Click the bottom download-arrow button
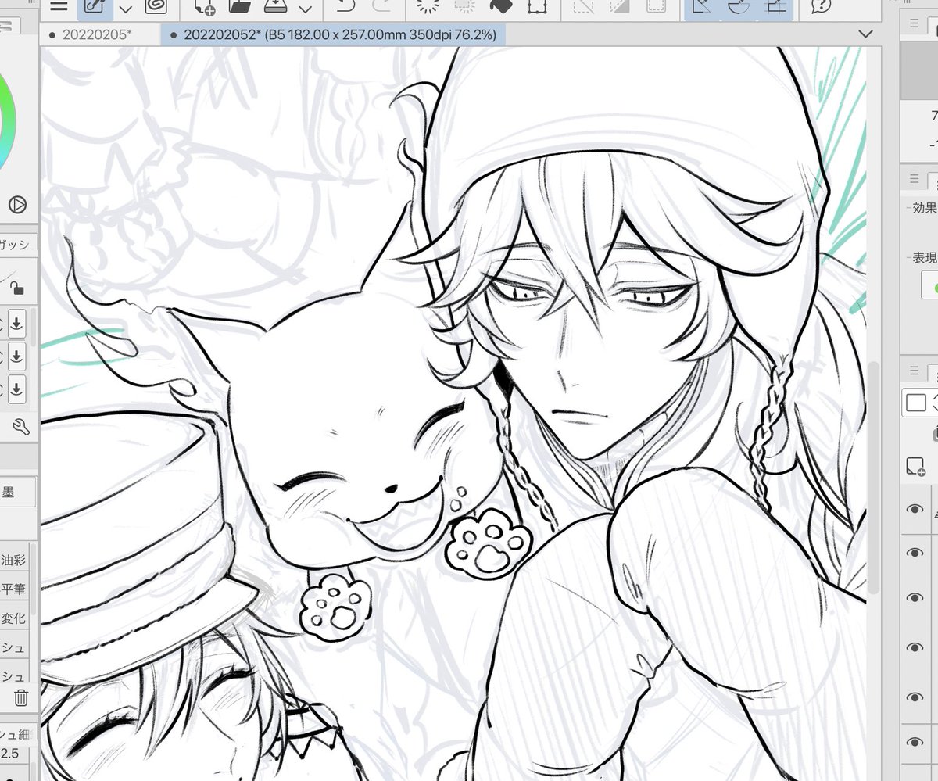The image size is (938, 781). click(16, 388)
